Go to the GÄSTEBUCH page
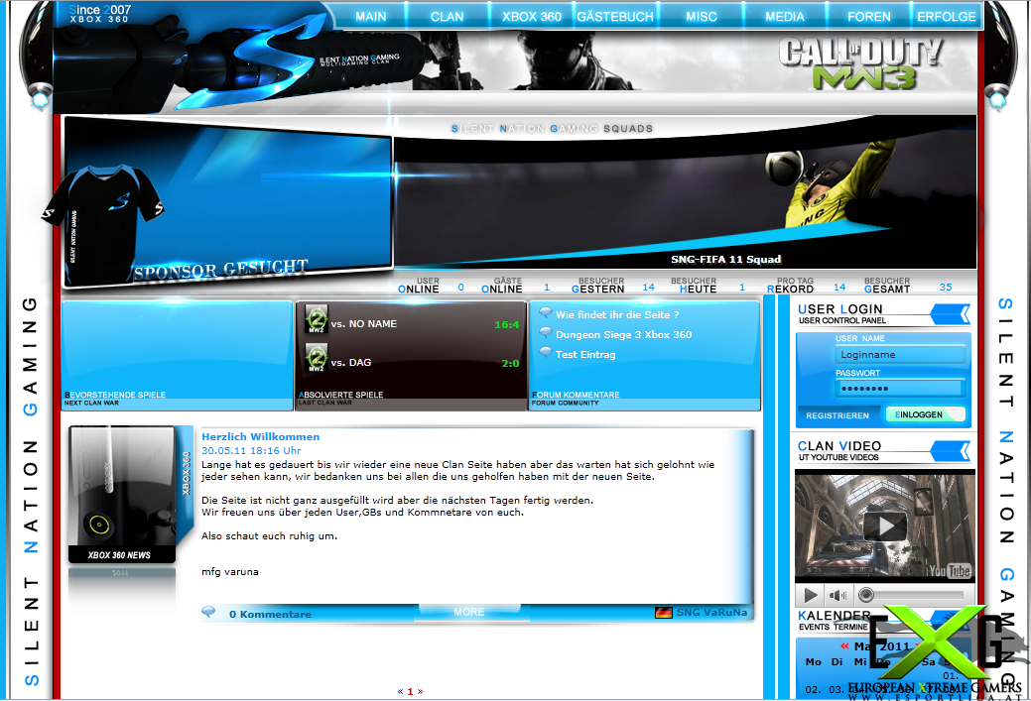 click(615, 17)
